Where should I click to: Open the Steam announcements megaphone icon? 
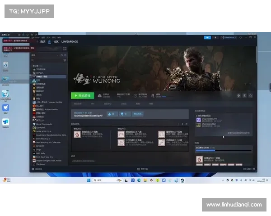(x=207, y=37)
